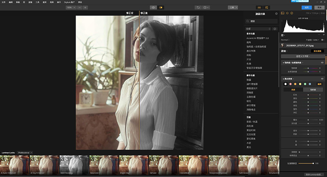
Task: Select the green color filter circle
Action: (305, 84)
